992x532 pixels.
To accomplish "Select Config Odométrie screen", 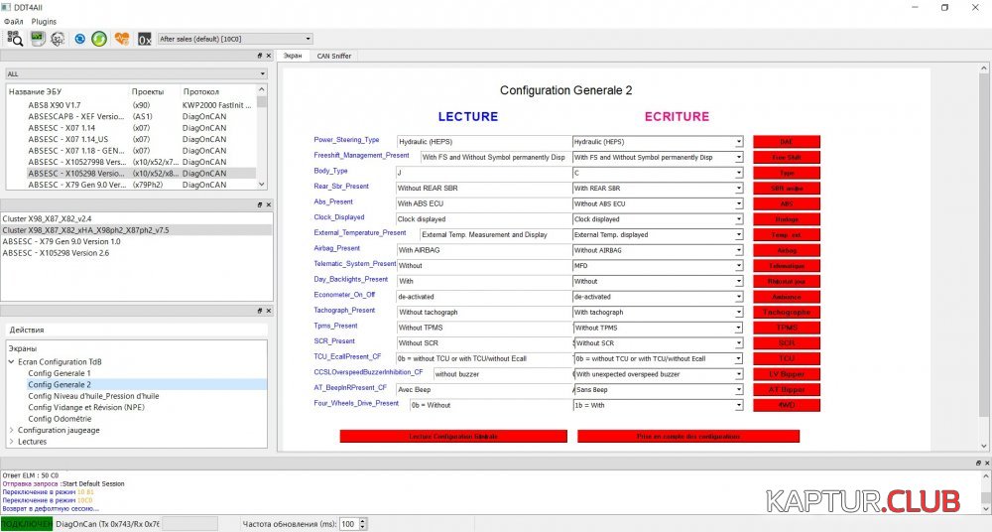I will 60,419.
